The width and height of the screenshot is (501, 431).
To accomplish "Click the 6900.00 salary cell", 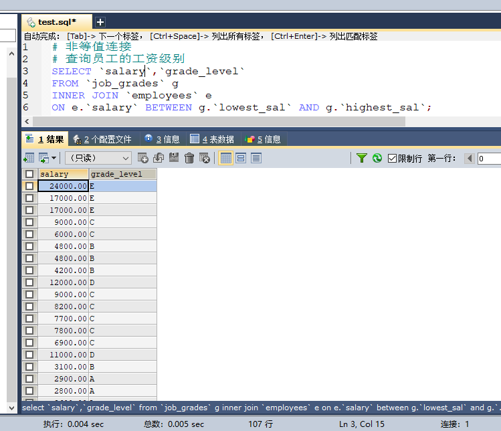I will (64, 343).
